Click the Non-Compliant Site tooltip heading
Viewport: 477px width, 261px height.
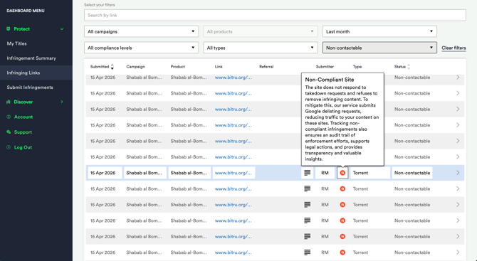(330, 80)
